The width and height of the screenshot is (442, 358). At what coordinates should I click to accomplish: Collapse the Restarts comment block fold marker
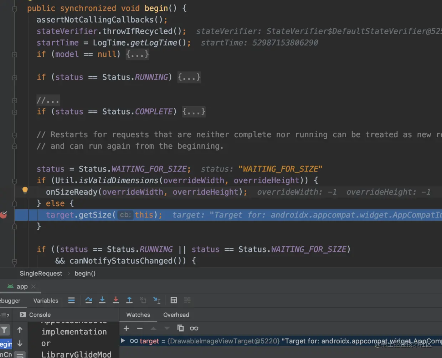tap(15, 135)
